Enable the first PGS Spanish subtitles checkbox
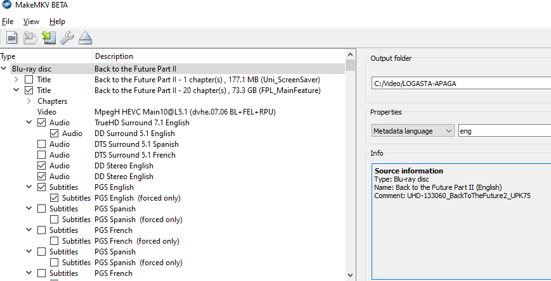551x281 pixels. (41, 209)
